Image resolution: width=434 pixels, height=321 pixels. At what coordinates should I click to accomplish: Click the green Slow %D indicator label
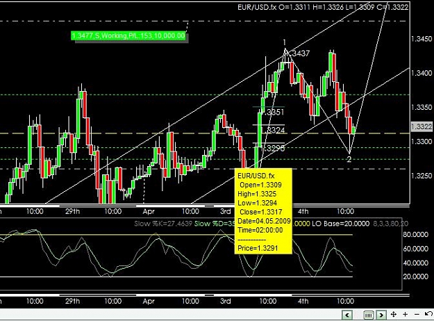coord(215,224)
